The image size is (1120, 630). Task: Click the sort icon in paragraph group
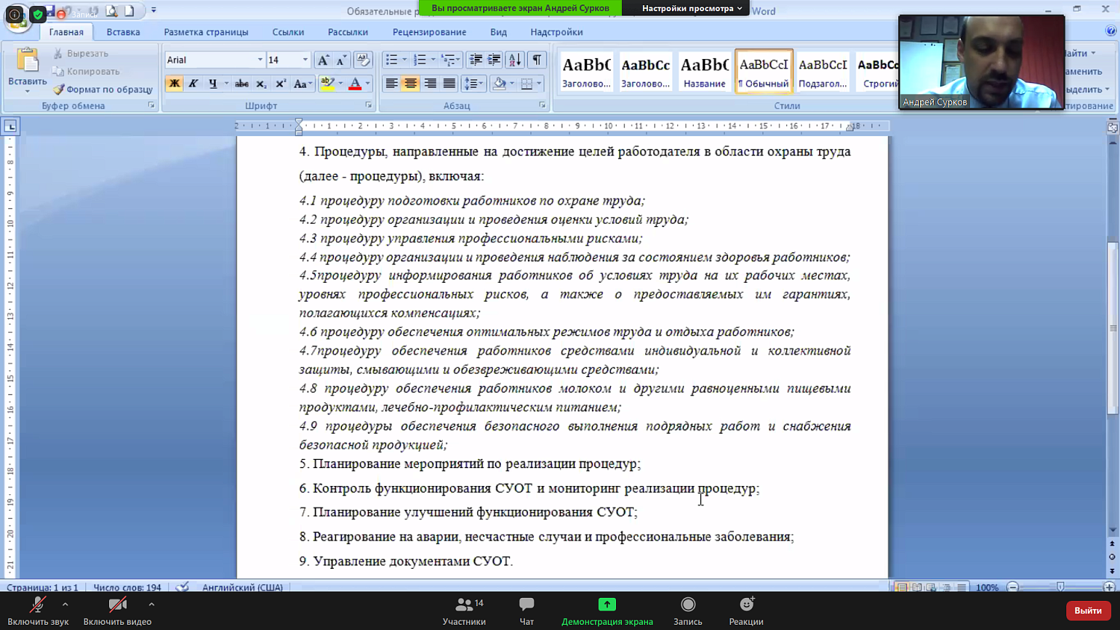pyautogui.click(x=515, y=60)
